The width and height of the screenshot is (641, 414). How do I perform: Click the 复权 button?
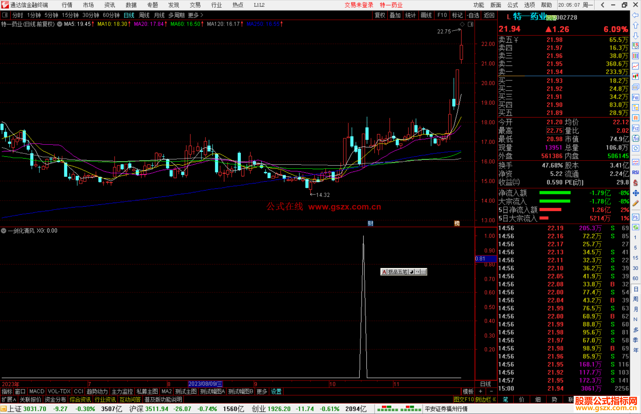point(380,15)
